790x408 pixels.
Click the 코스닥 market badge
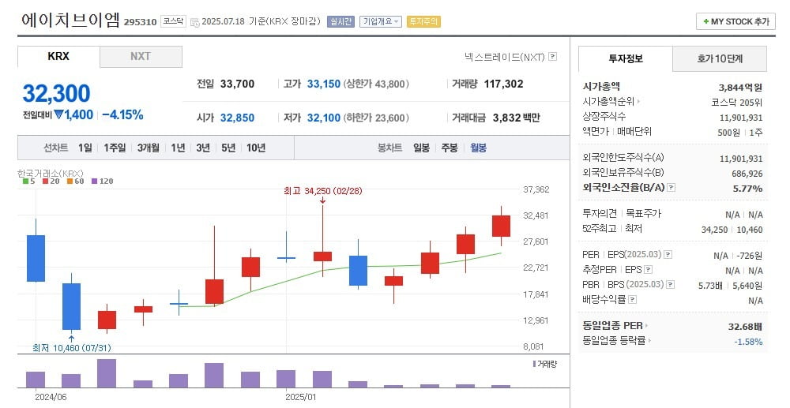tap(173, 21)
